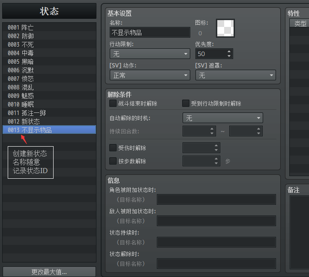Click 受伤时解除 percentage stepper

201,147
